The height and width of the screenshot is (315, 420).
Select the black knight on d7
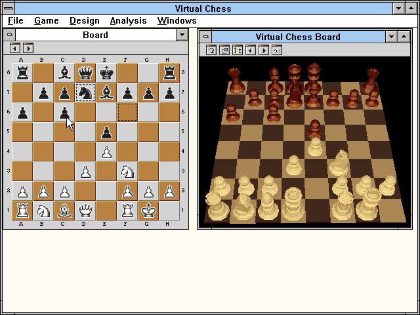[85, 93]
